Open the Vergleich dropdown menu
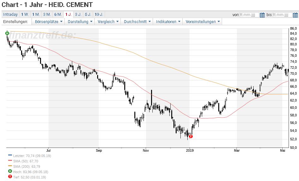This screenshot has height=181, width=299. point(108,21)
